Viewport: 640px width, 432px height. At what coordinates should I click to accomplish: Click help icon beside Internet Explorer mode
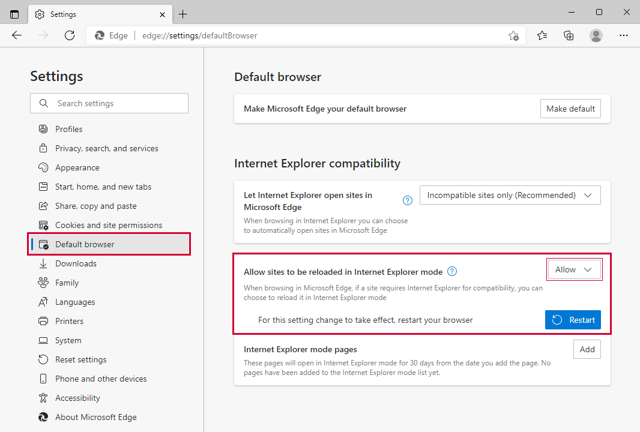tap(452, 271)
